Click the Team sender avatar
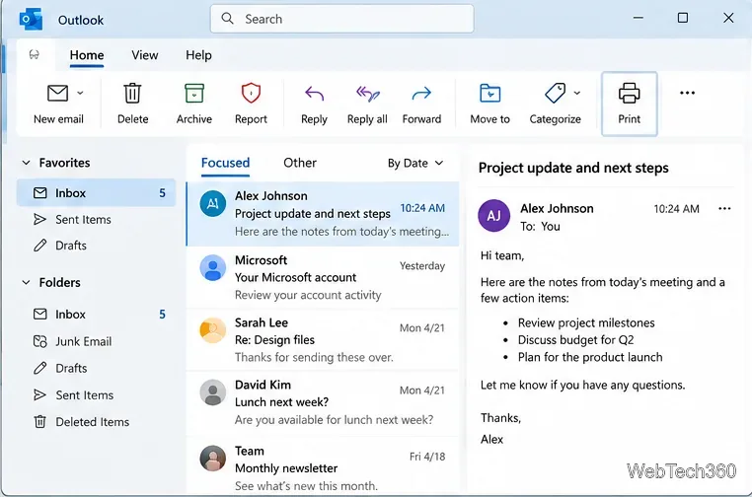 click(213, 459)
